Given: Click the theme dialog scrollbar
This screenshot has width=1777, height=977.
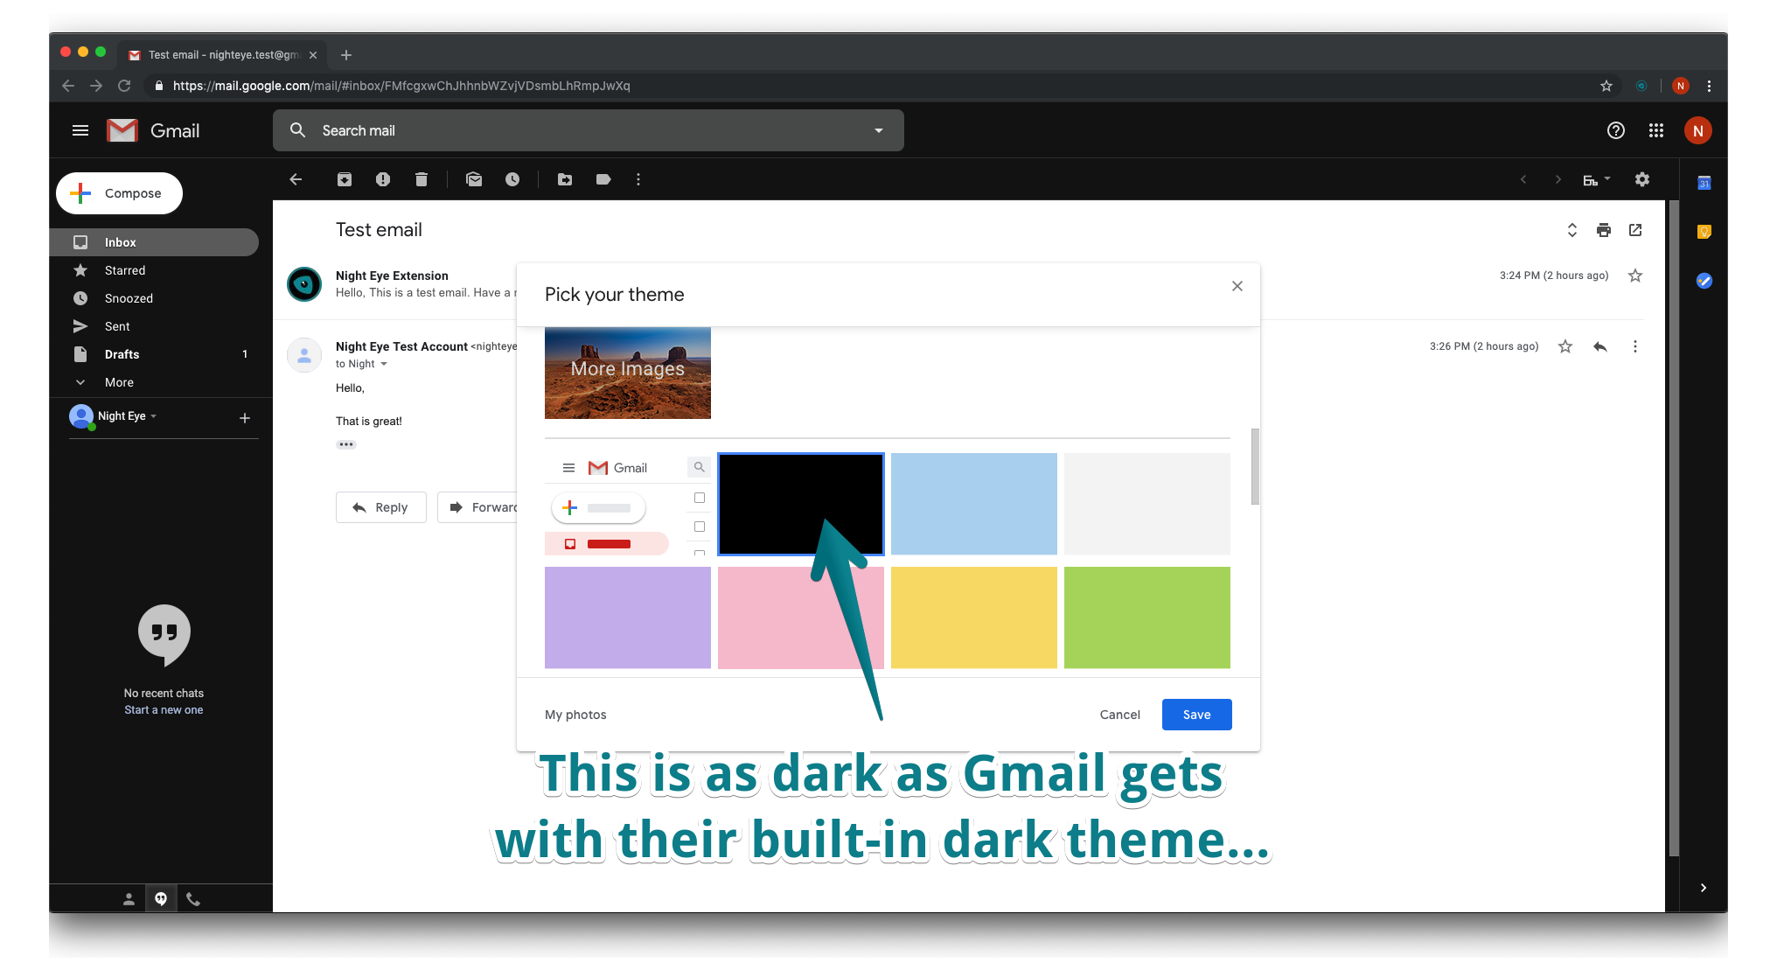Looking at the screenshot, I should click(1255, 466).
